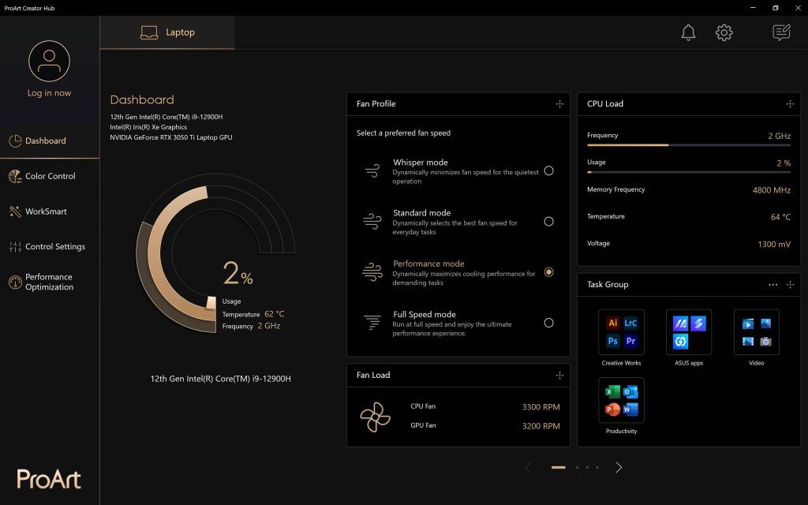Click the Color Control palette icon

(x=15, y=176)
